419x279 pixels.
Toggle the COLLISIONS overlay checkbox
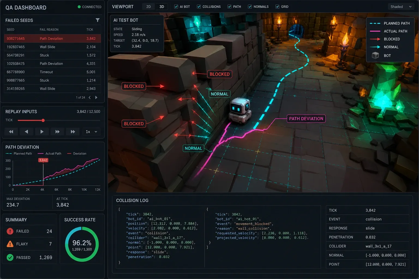199,7
